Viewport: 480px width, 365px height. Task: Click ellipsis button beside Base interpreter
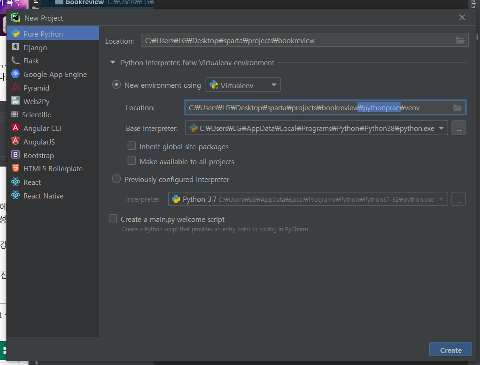(458, 128)
